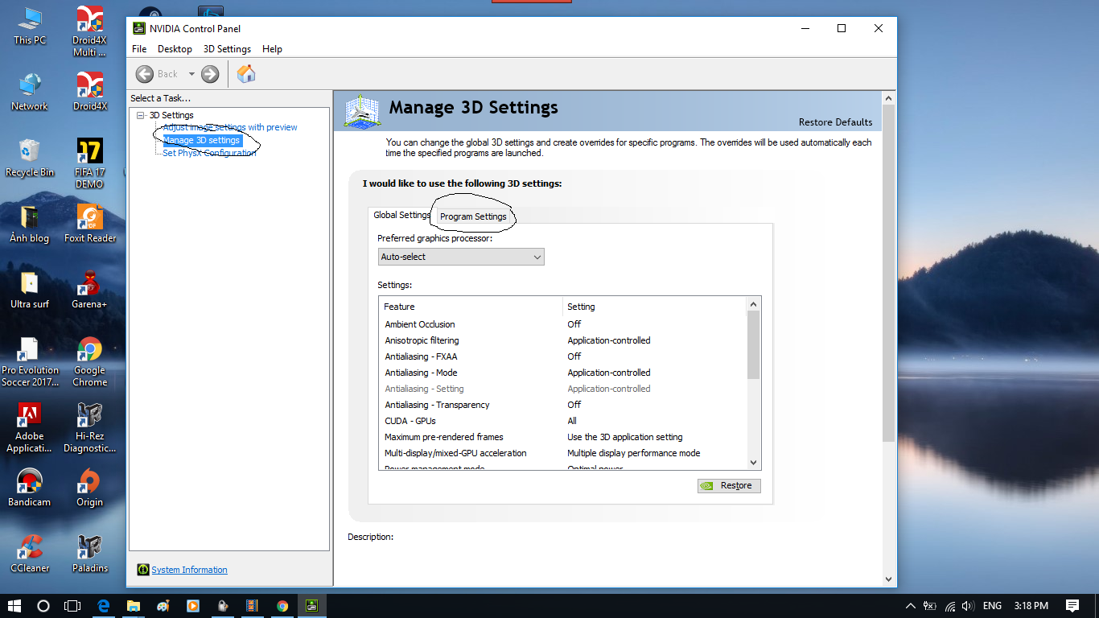The image size is (1099, 618).
Task: Select the Hi-Rez Diagnostics desktop icon
Action: (89, 428)
